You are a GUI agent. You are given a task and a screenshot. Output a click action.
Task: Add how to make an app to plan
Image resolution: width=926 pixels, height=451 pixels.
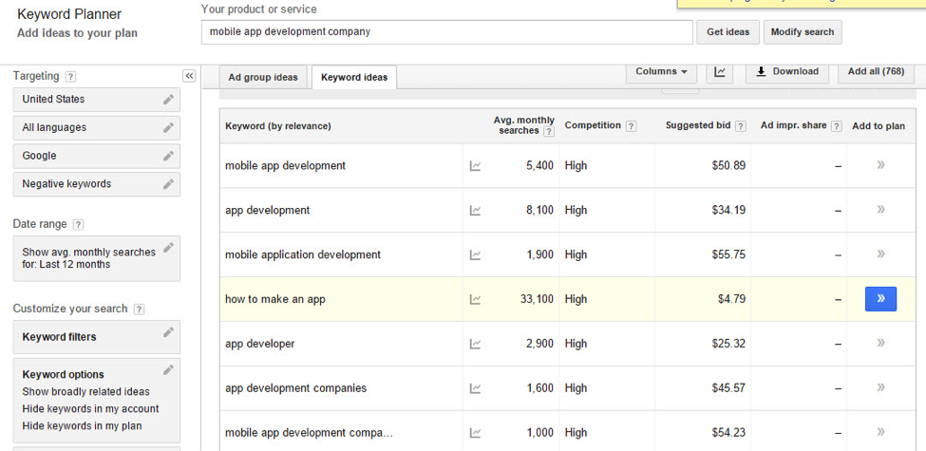[881, 299]
